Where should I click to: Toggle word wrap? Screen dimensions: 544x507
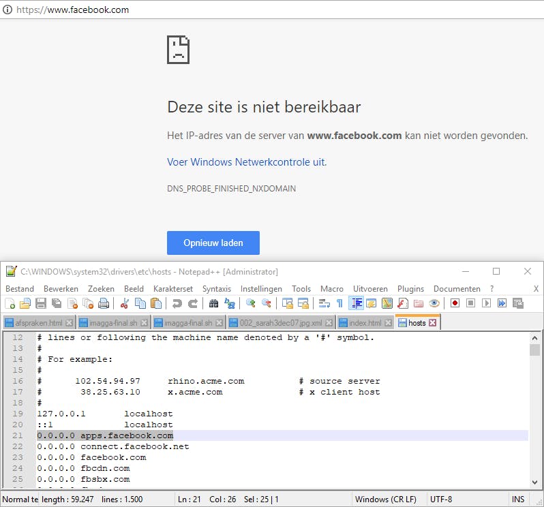324,303
